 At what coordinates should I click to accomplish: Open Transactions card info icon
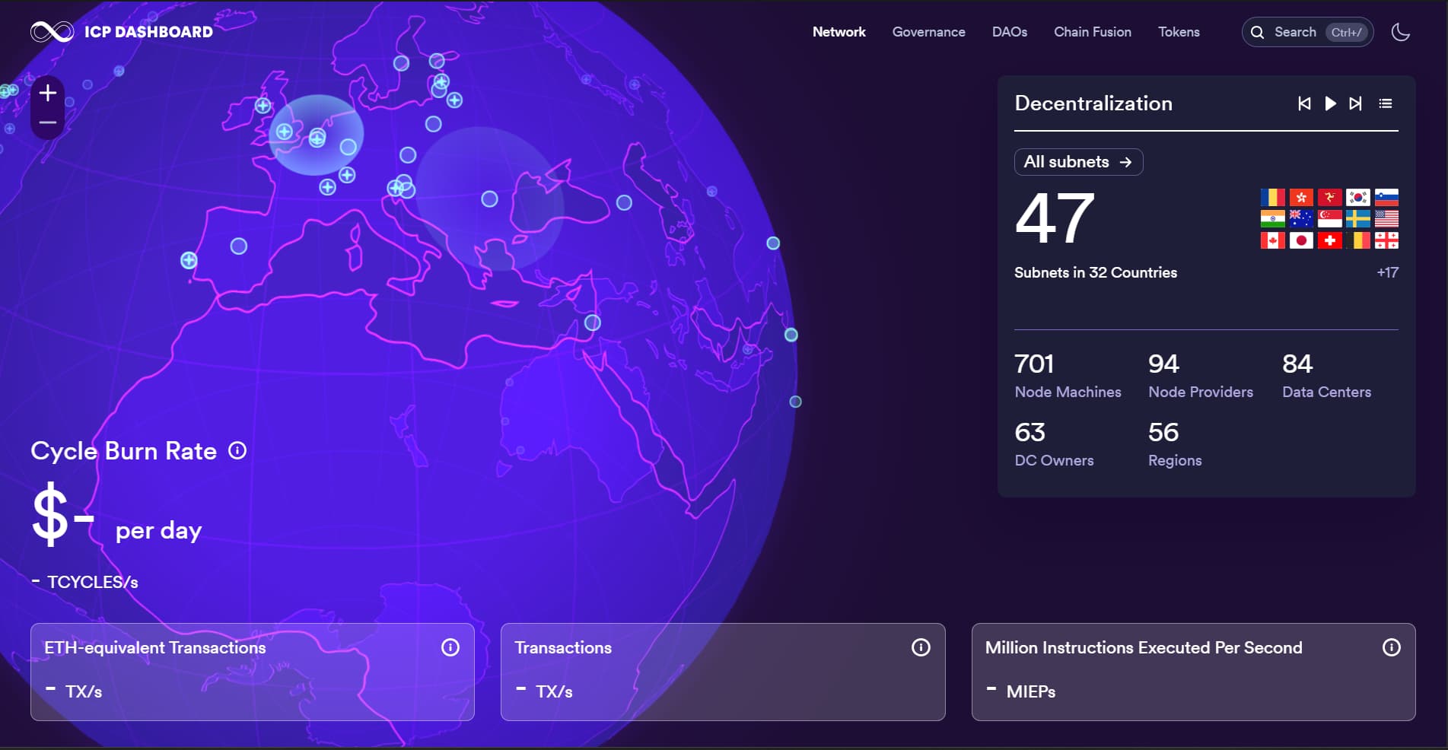pyautogui.click(x=921, y=647)
